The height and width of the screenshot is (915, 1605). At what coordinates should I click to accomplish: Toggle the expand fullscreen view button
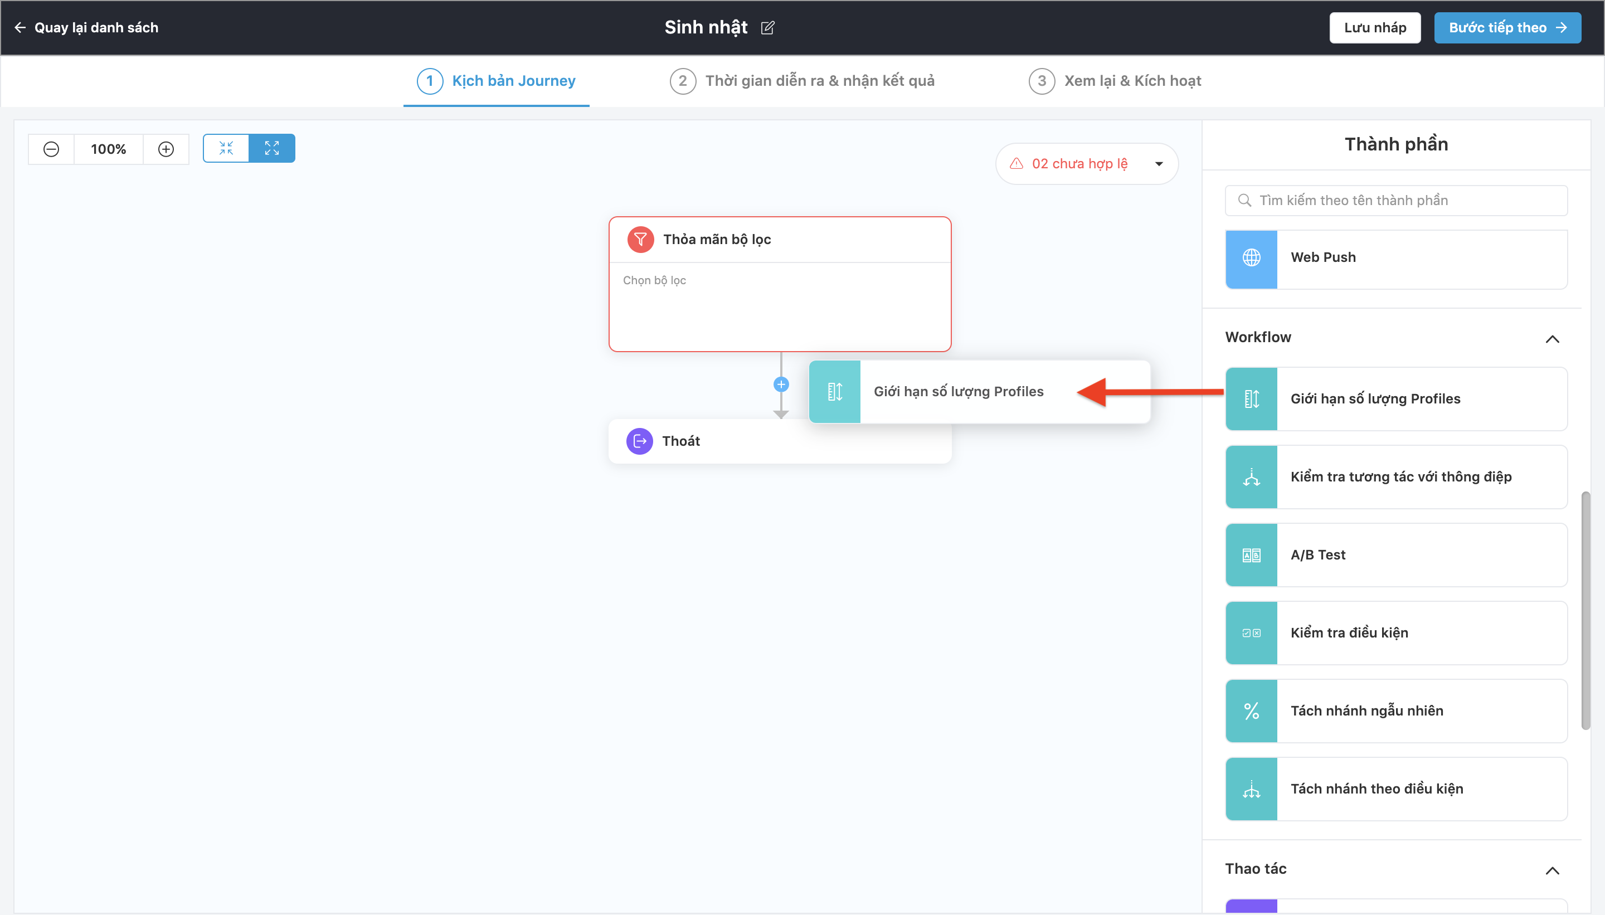coord(271,148)
